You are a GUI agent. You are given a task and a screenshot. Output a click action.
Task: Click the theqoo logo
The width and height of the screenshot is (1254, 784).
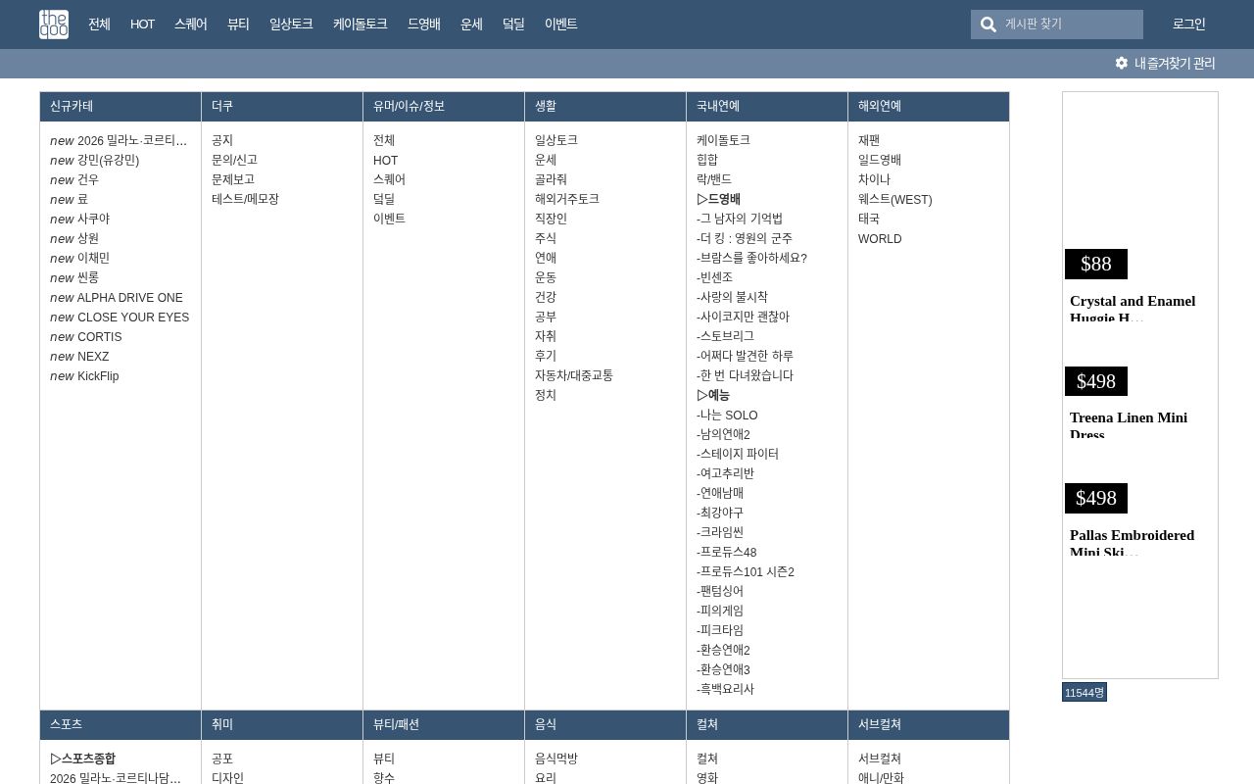(x=53, y=24)
